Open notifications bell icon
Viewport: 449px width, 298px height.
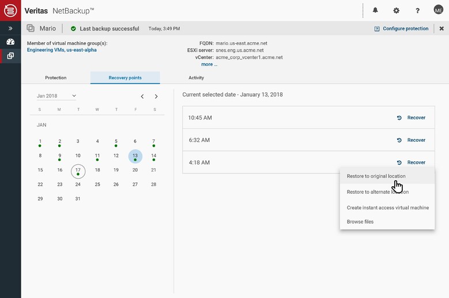[x=375, y=10]
